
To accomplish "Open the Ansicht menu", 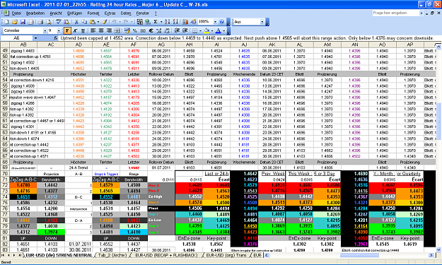I will [x=56, y=13].
